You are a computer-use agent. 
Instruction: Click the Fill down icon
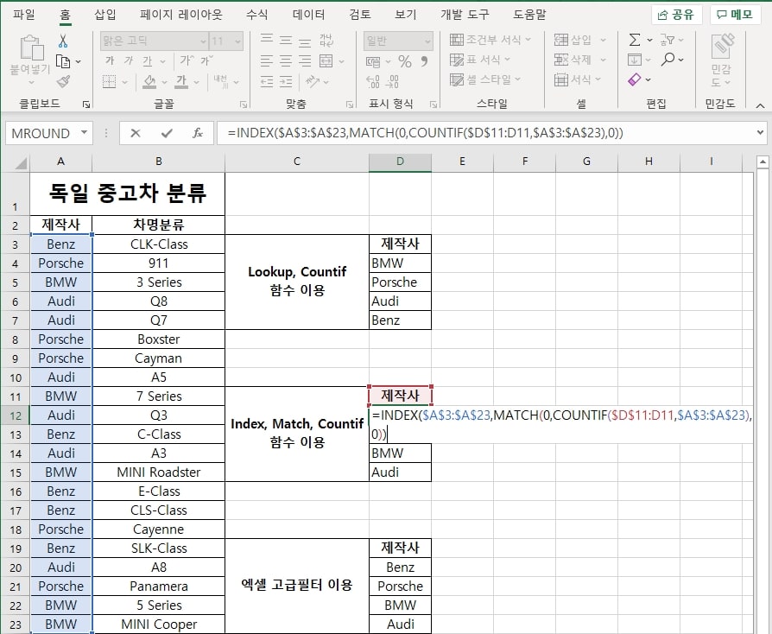pyautogui.click(x=635, y=60)
